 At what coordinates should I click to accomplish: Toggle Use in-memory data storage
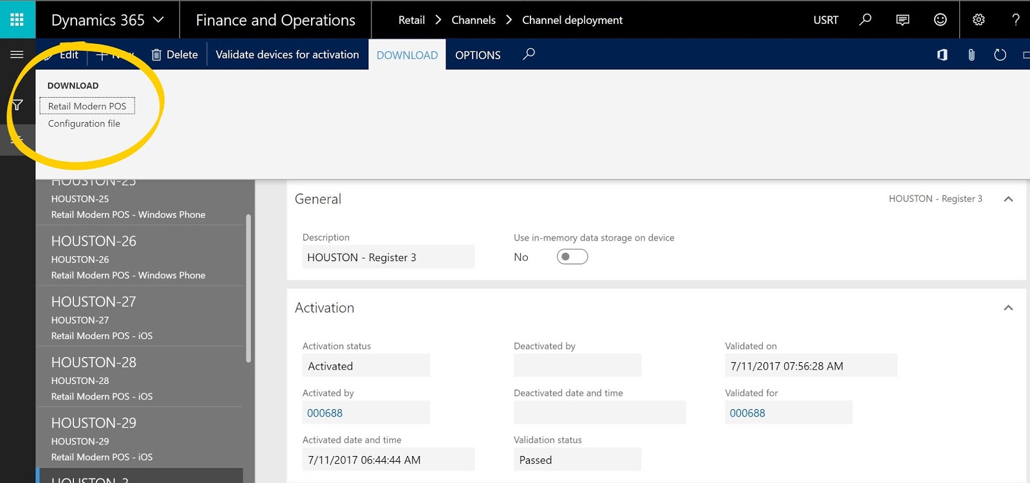[x=572, y=257]
